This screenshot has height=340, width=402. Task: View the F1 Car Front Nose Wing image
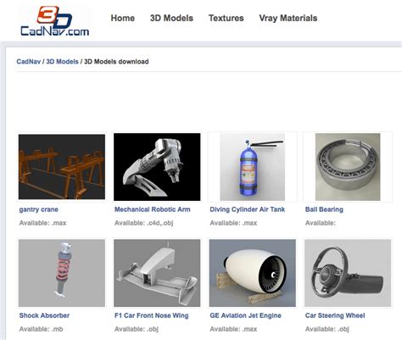[x=157, y=273]
